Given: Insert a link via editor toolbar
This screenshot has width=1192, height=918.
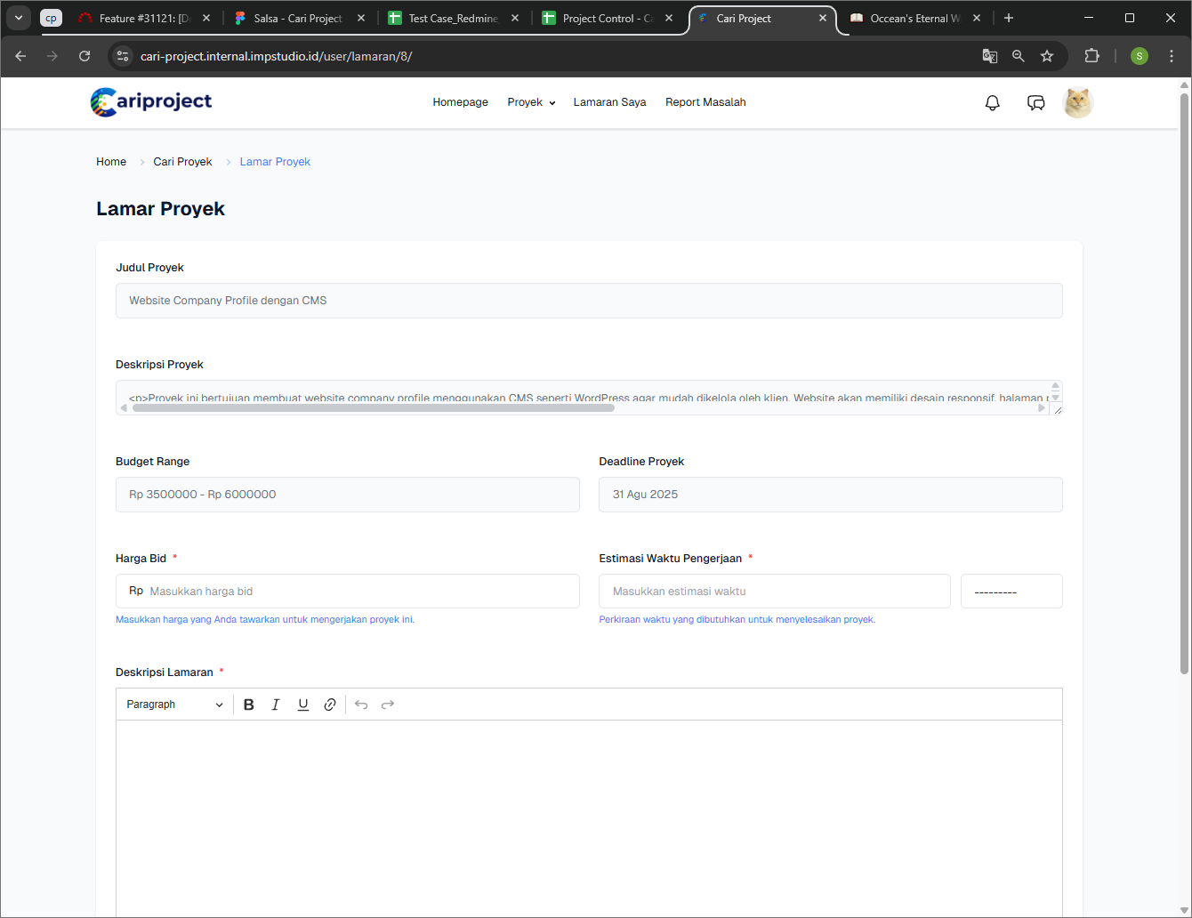Looking at the screenshot, I should pyautogui.click(x=330, y=705).
